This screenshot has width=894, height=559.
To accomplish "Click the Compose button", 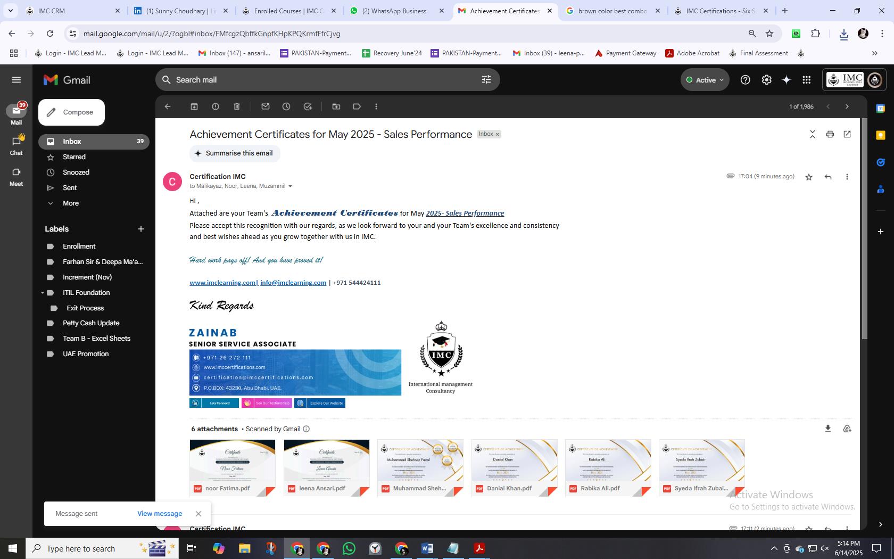I will point(71,112).
